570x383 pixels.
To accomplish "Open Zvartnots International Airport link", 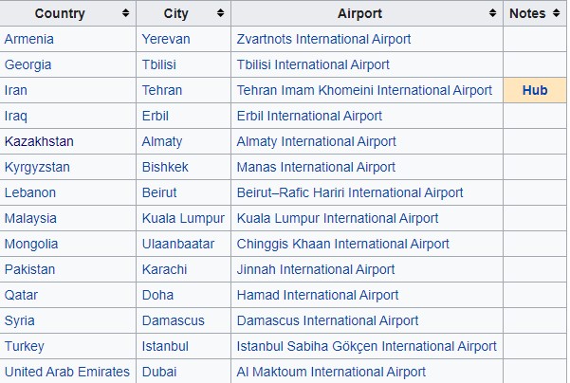I will [323, 39].
